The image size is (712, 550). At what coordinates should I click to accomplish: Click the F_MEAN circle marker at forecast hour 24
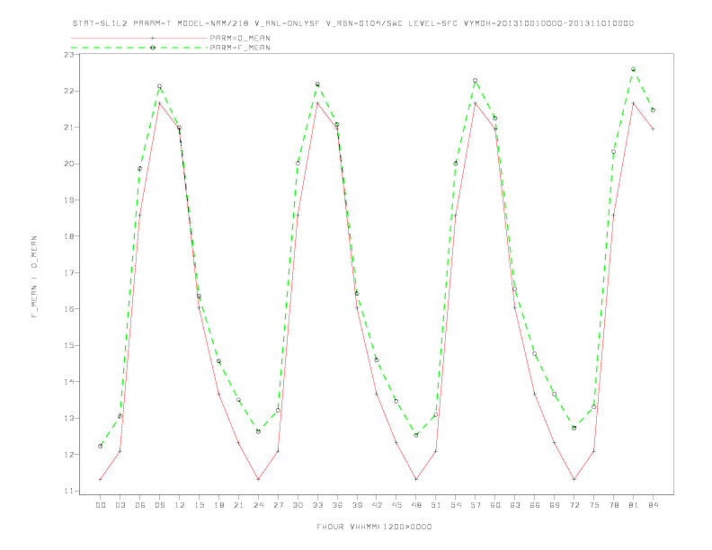click(x=258, y=431)
